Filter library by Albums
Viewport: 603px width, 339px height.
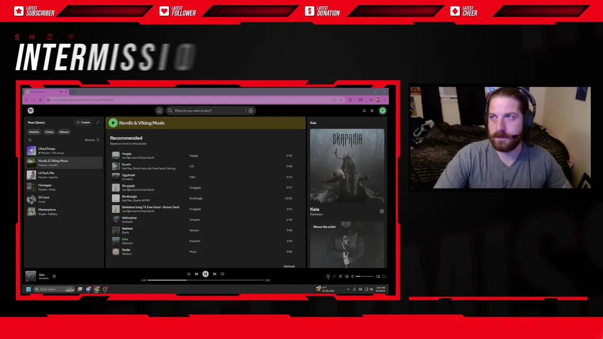(64, 132)
